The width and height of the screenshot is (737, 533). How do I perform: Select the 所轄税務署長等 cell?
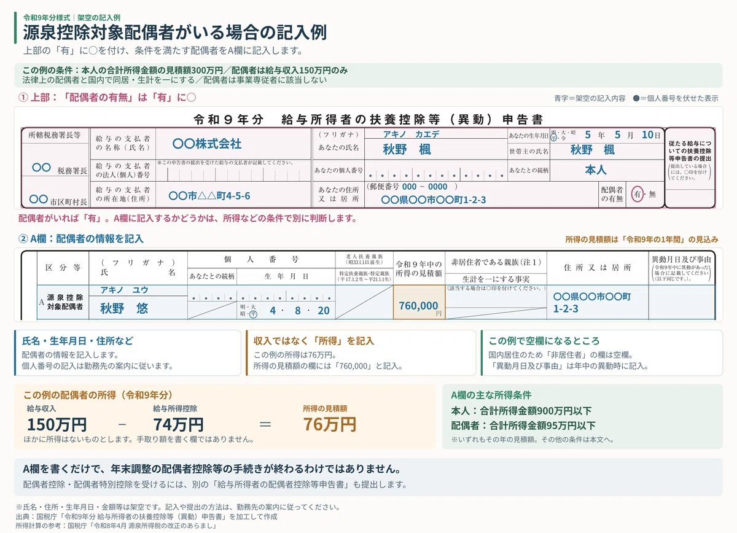(55, 134)
